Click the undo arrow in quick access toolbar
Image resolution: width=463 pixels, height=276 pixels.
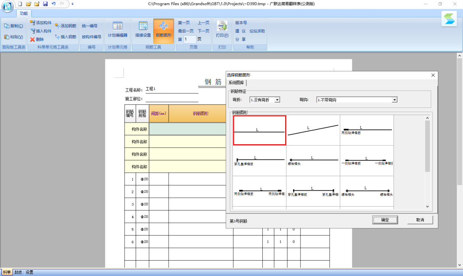53,4
